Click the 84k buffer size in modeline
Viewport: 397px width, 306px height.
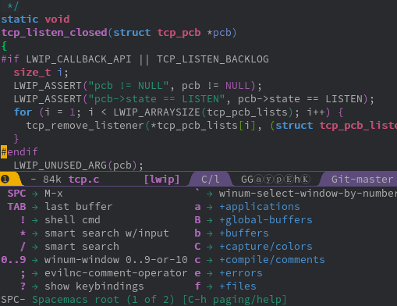tap(52, 180)
